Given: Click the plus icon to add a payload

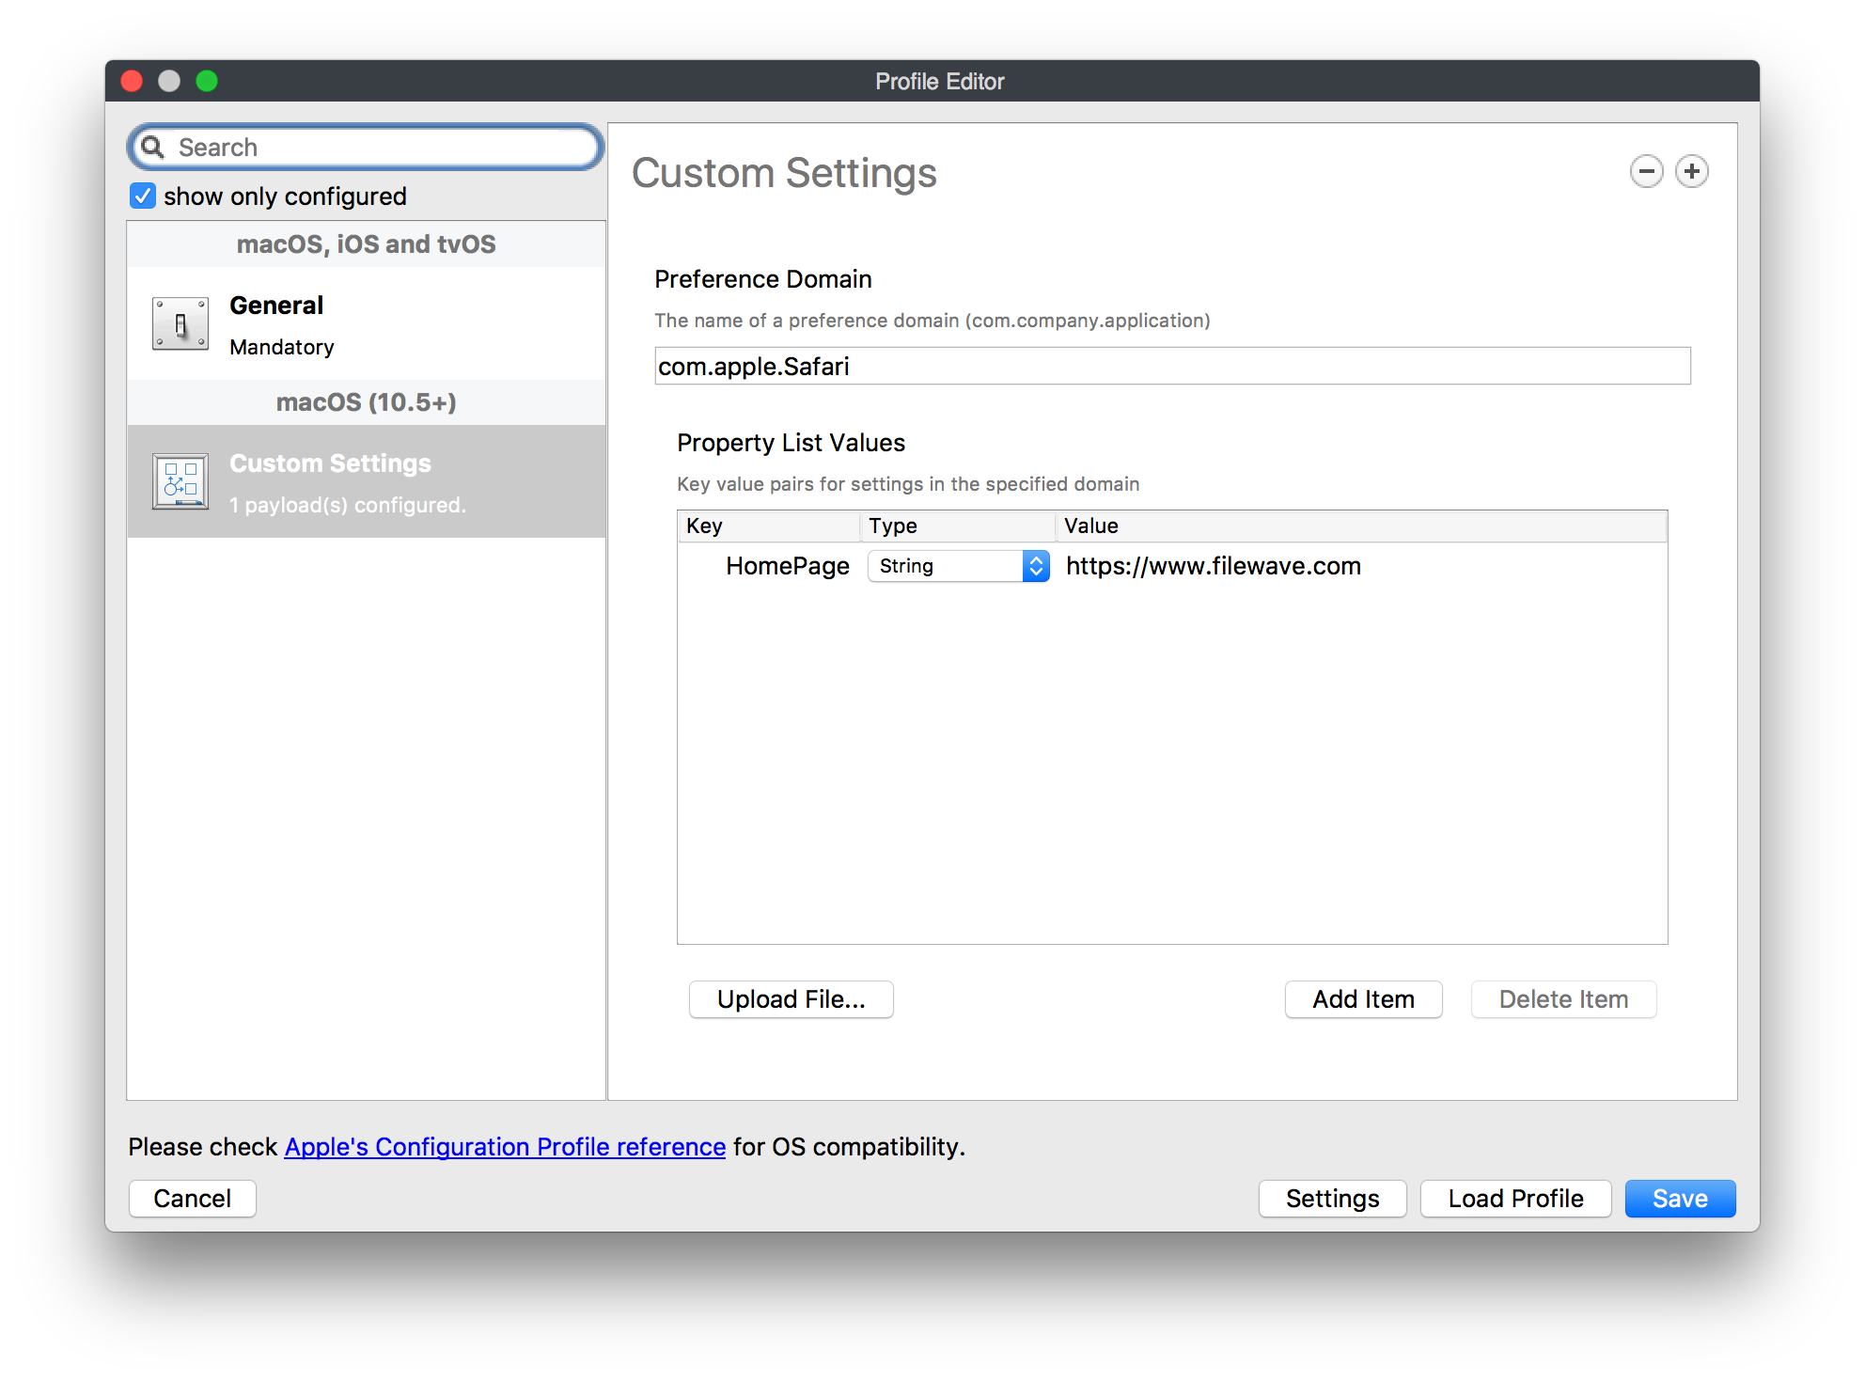Looking at the screenshot, I should click(x=1691, y=172).
